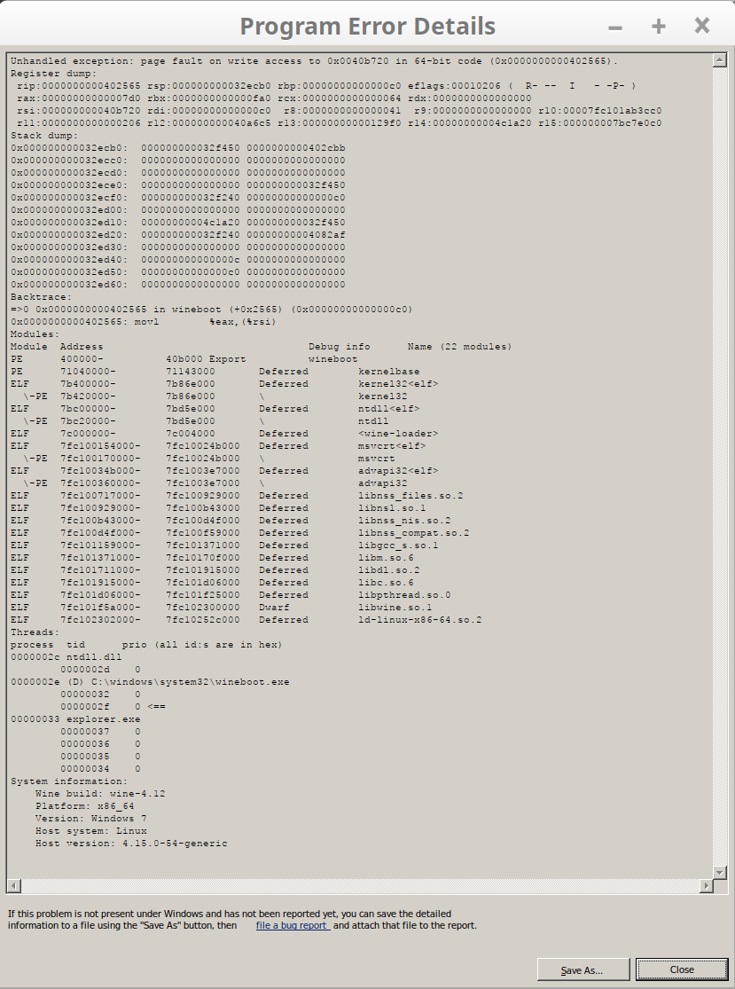
Task: Click the 'rax:00000000000007d0' register value
Action: coord(79,98)
